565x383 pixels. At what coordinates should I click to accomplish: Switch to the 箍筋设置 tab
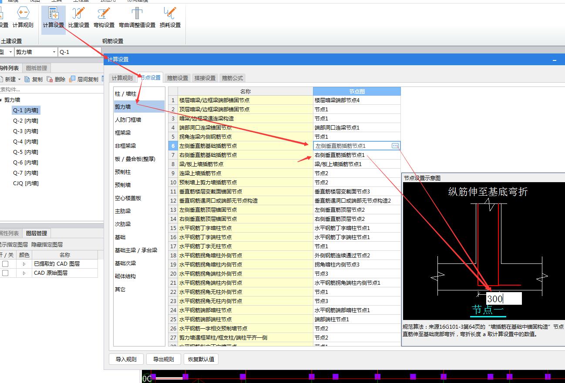(x=178, y=78)
